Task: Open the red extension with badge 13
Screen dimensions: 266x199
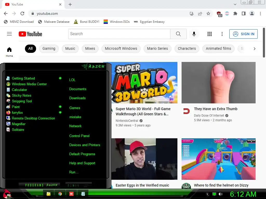Action: coord(219,14)
